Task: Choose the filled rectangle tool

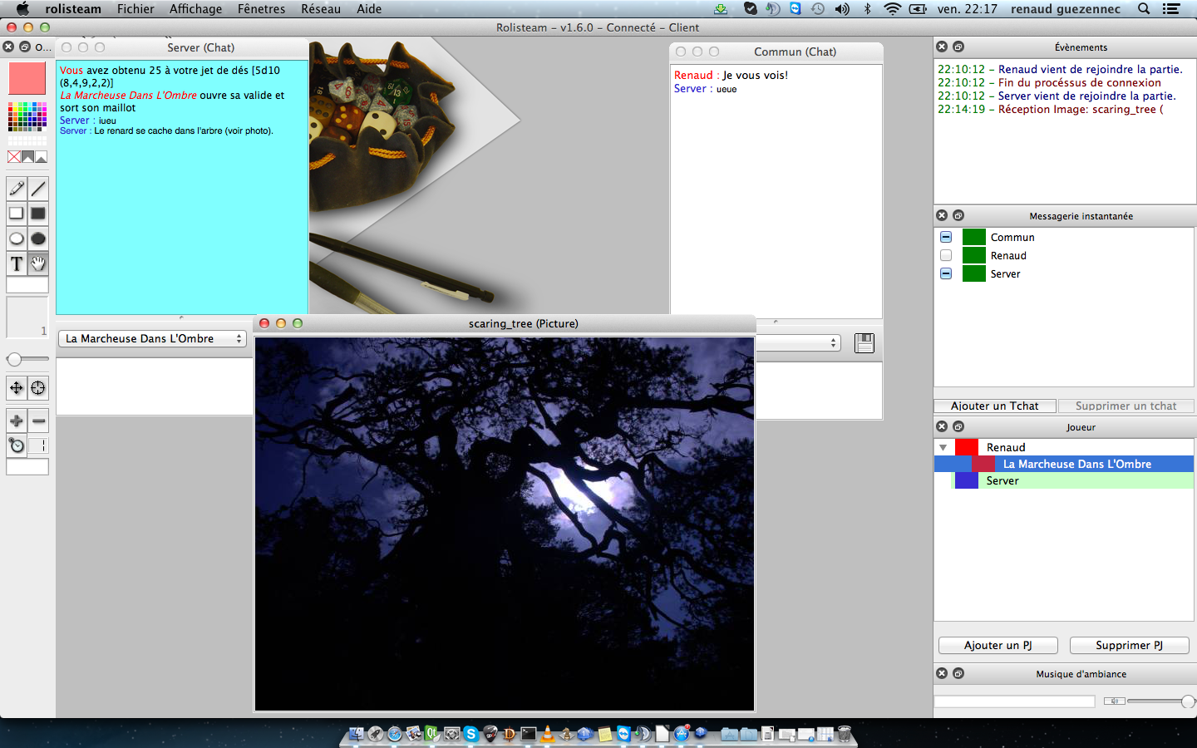Action: tap(38, 214)
